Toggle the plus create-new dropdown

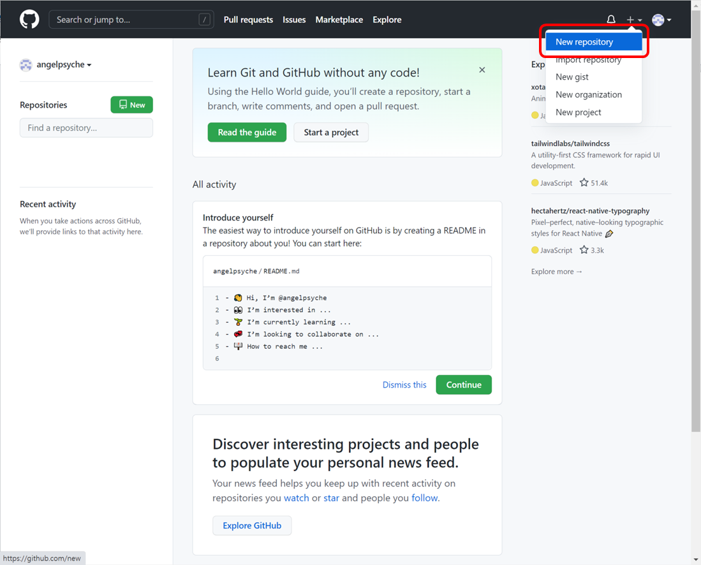click(634, 20)
